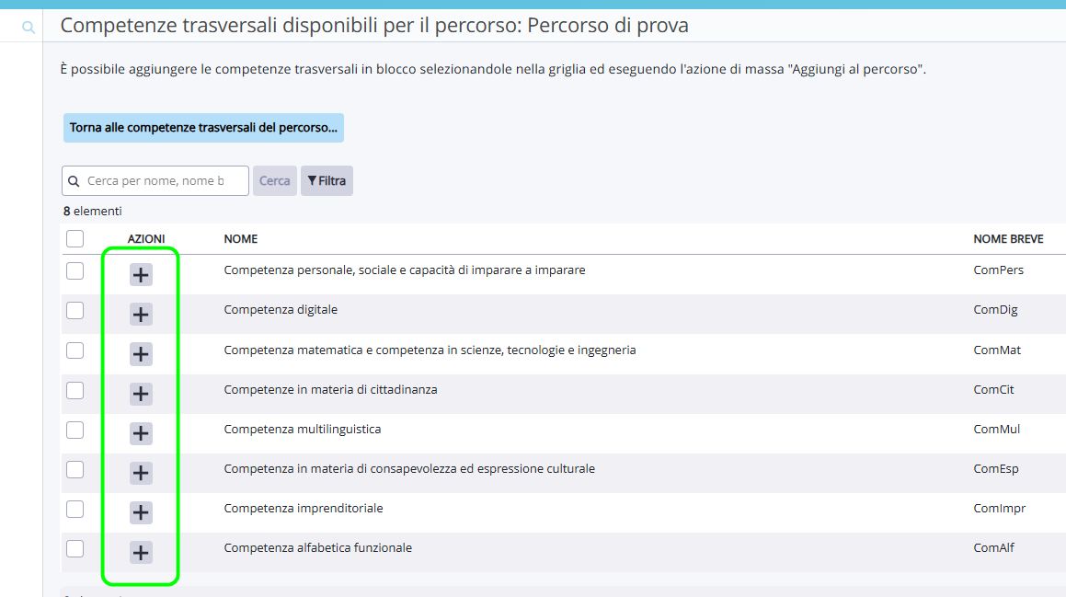Click plus icon for the ComMat row
The image size is (1066, 597).
(x=141, y=354)
